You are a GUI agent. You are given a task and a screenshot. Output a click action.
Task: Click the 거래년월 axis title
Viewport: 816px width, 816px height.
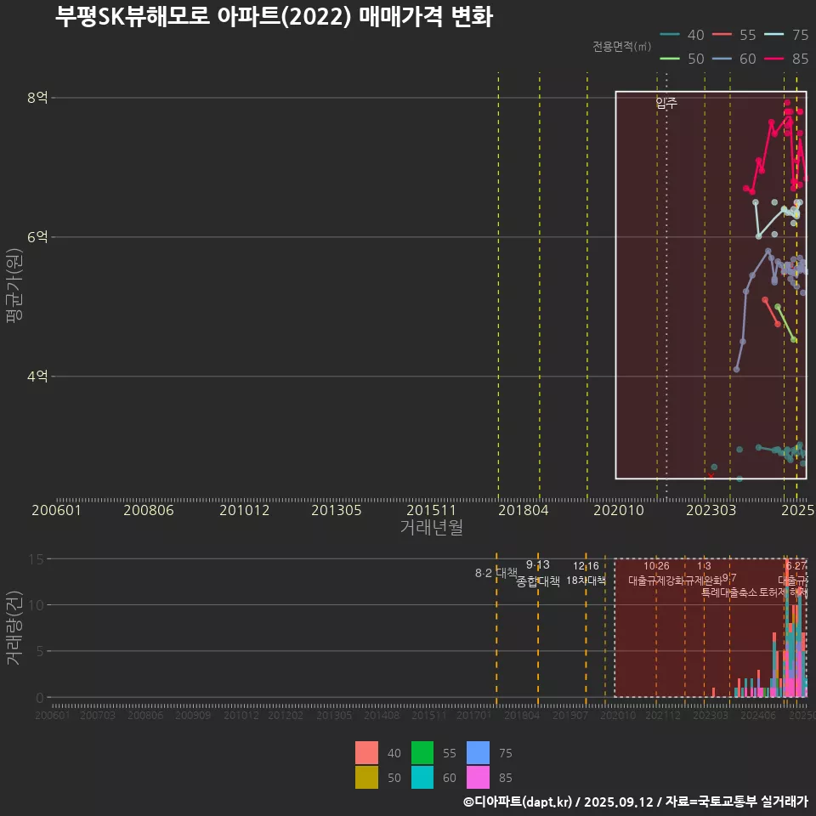pyautogui.click(x=432, y=527)
